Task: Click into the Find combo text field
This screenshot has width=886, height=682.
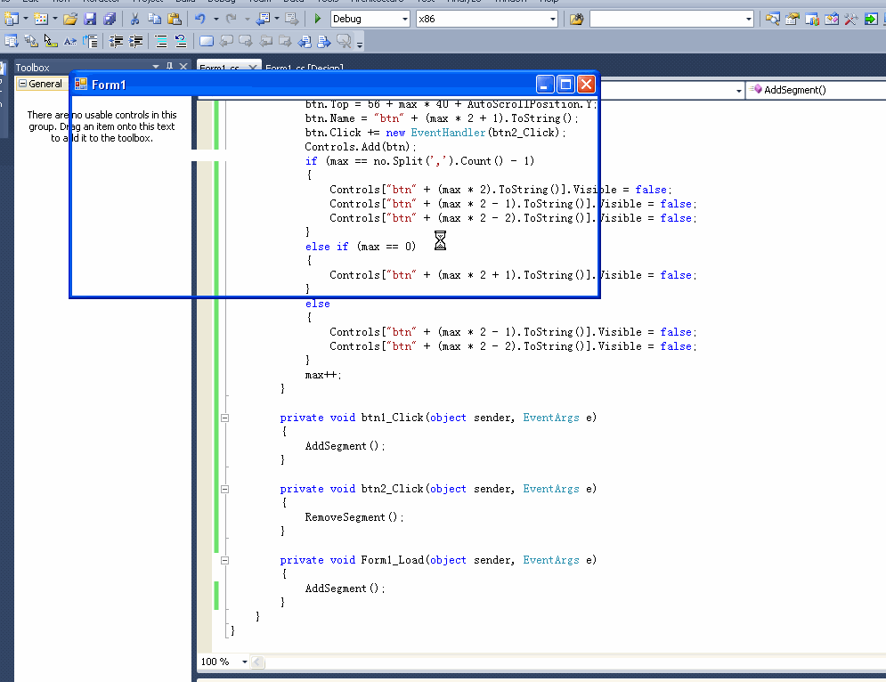Action: tap(667, 19)
